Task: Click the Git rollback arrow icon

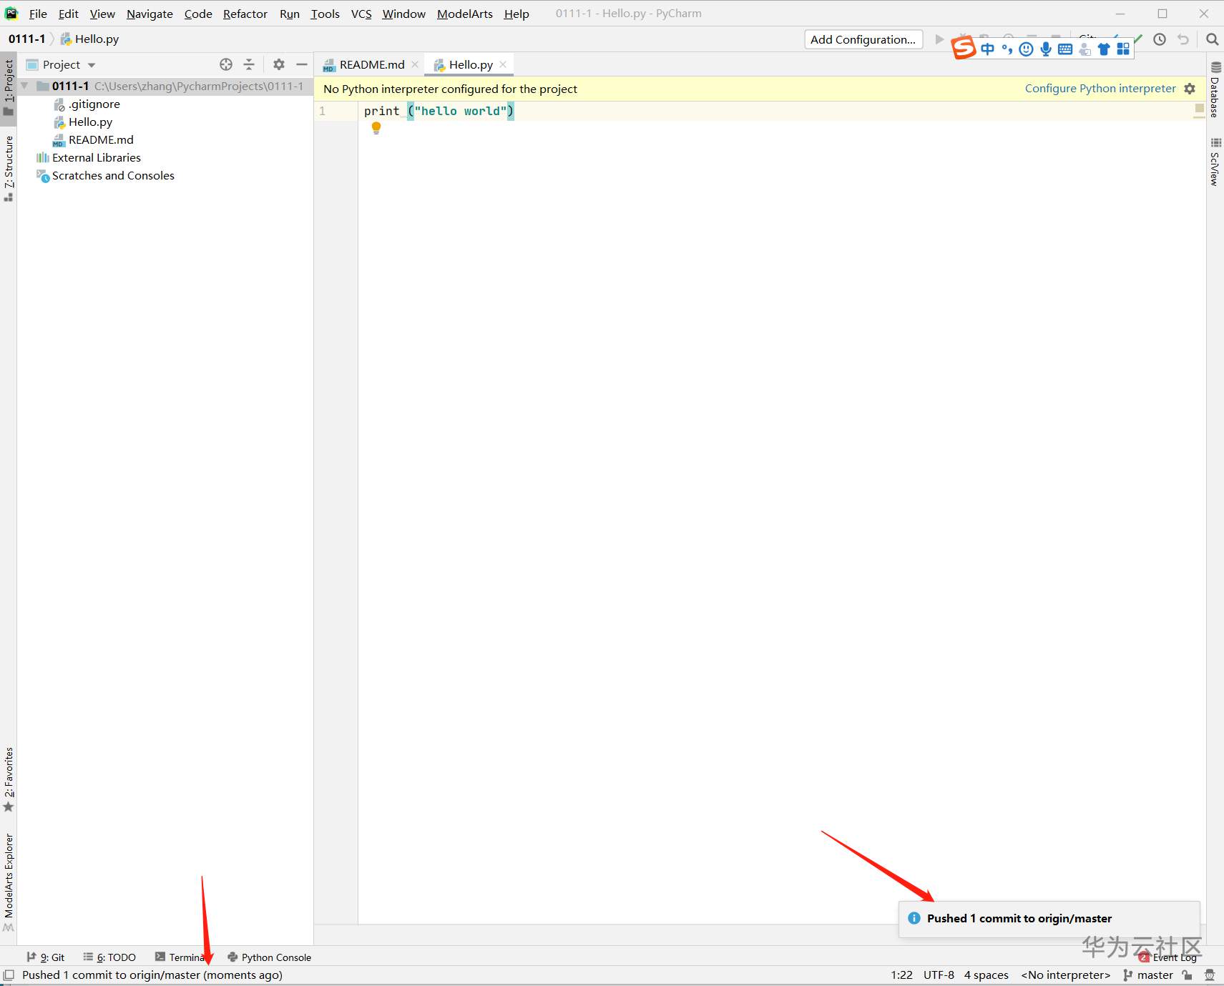Action: 1183,39
